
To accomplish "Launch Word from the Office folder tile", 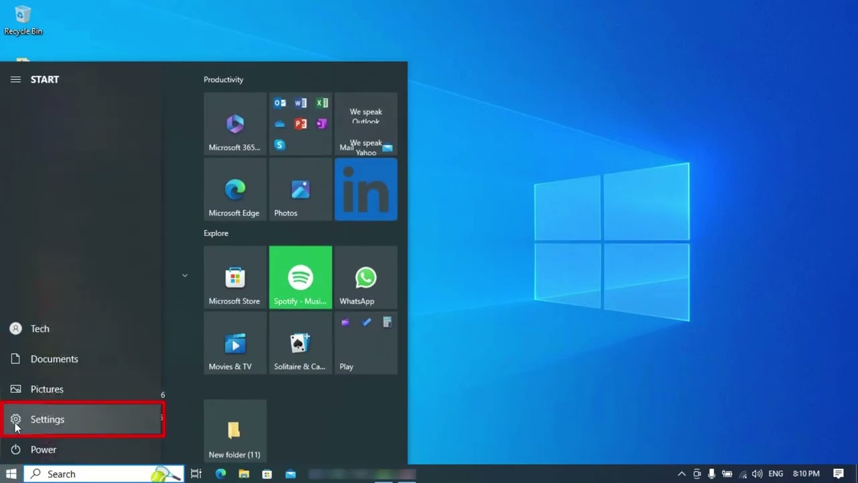I will click(301, 103).
